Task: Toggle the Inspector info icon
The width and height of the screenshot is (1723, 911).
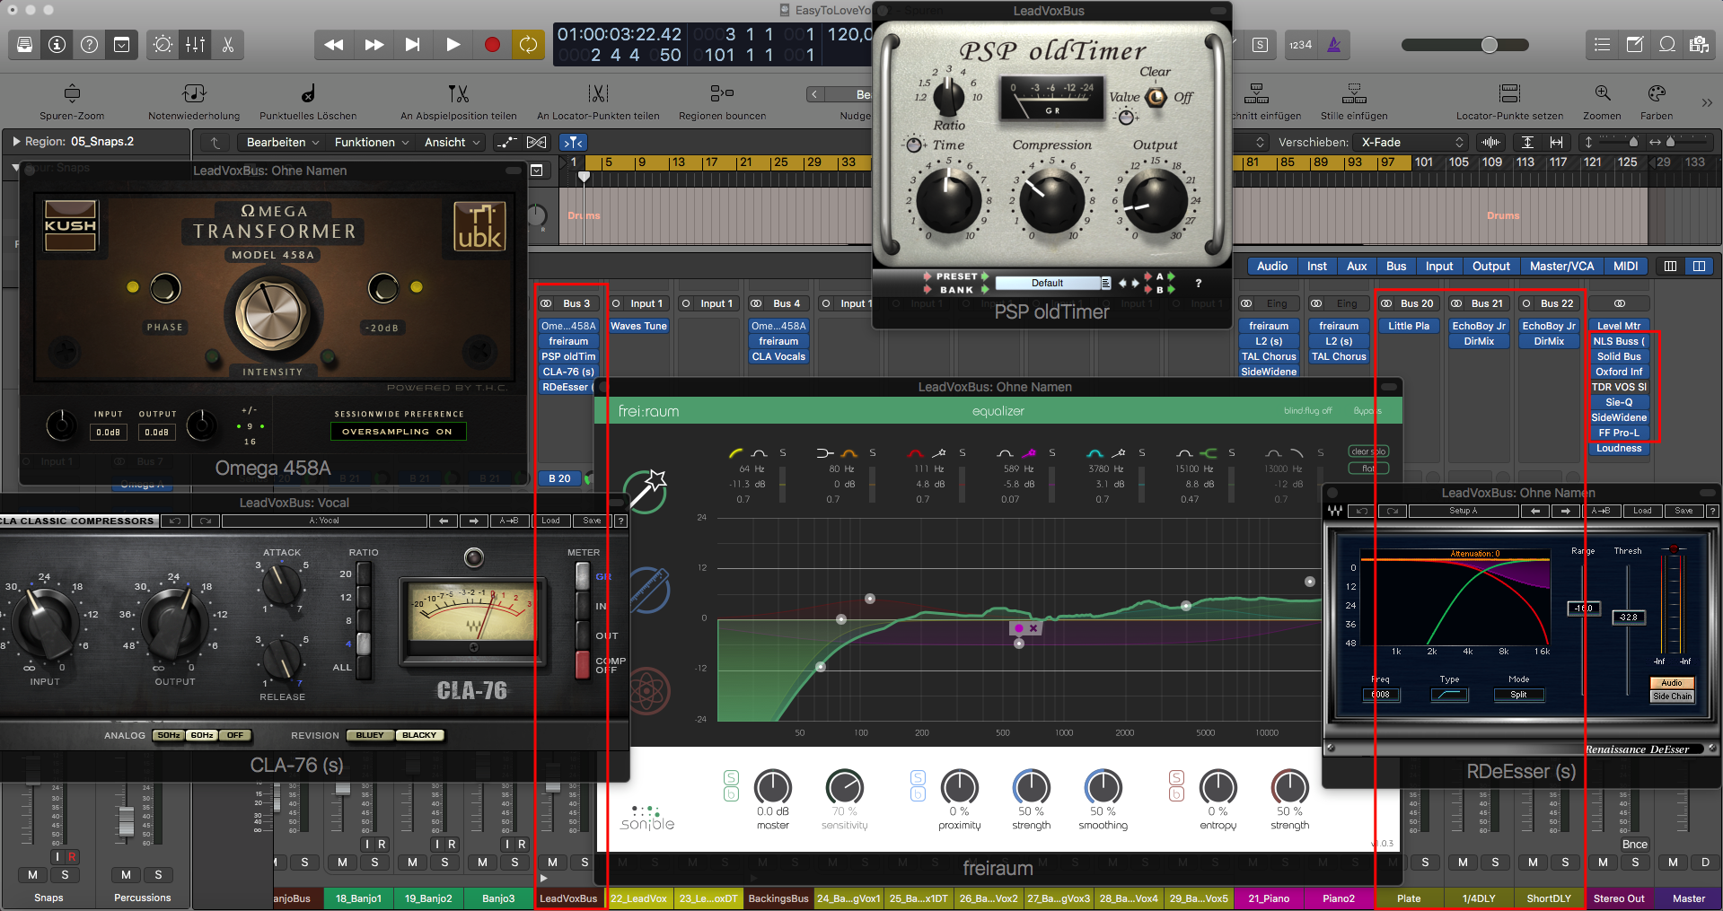Action: tap(57, 45)
